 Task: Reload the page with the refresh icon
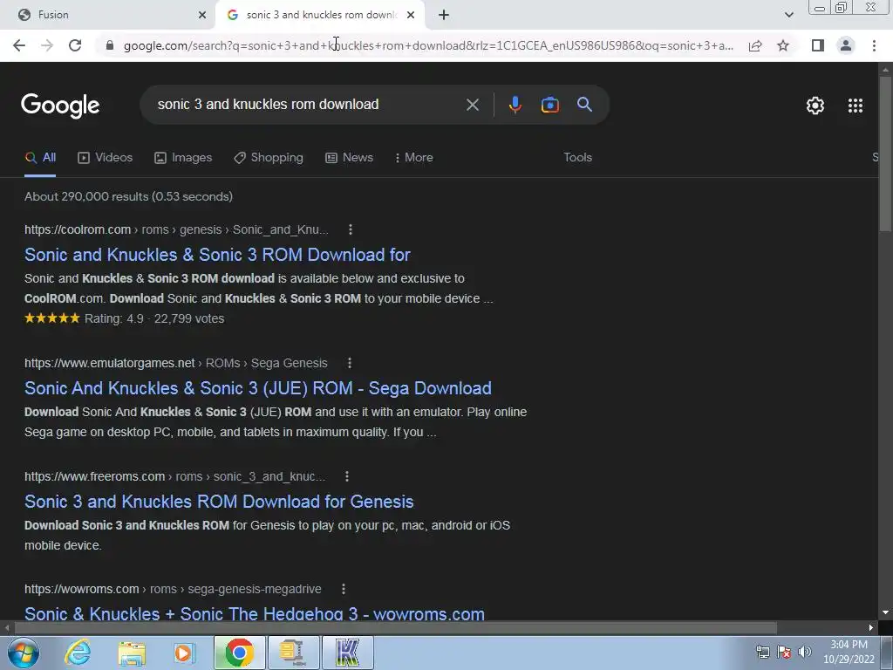click(75, 45)
